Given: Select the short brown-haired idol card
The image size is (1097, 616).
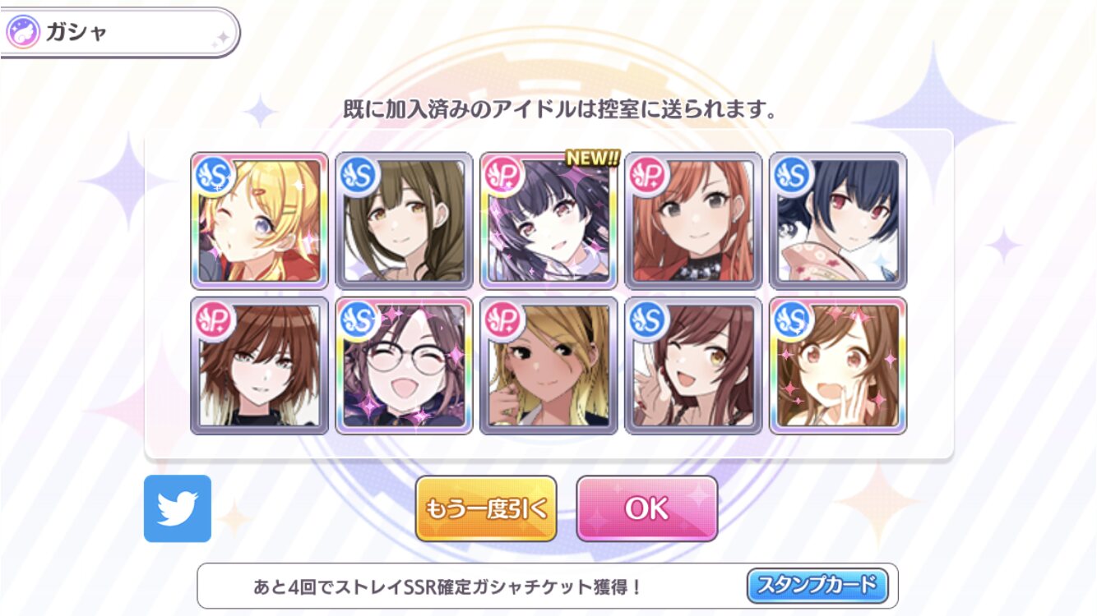Looking at the screenshot, I should 259,365.
